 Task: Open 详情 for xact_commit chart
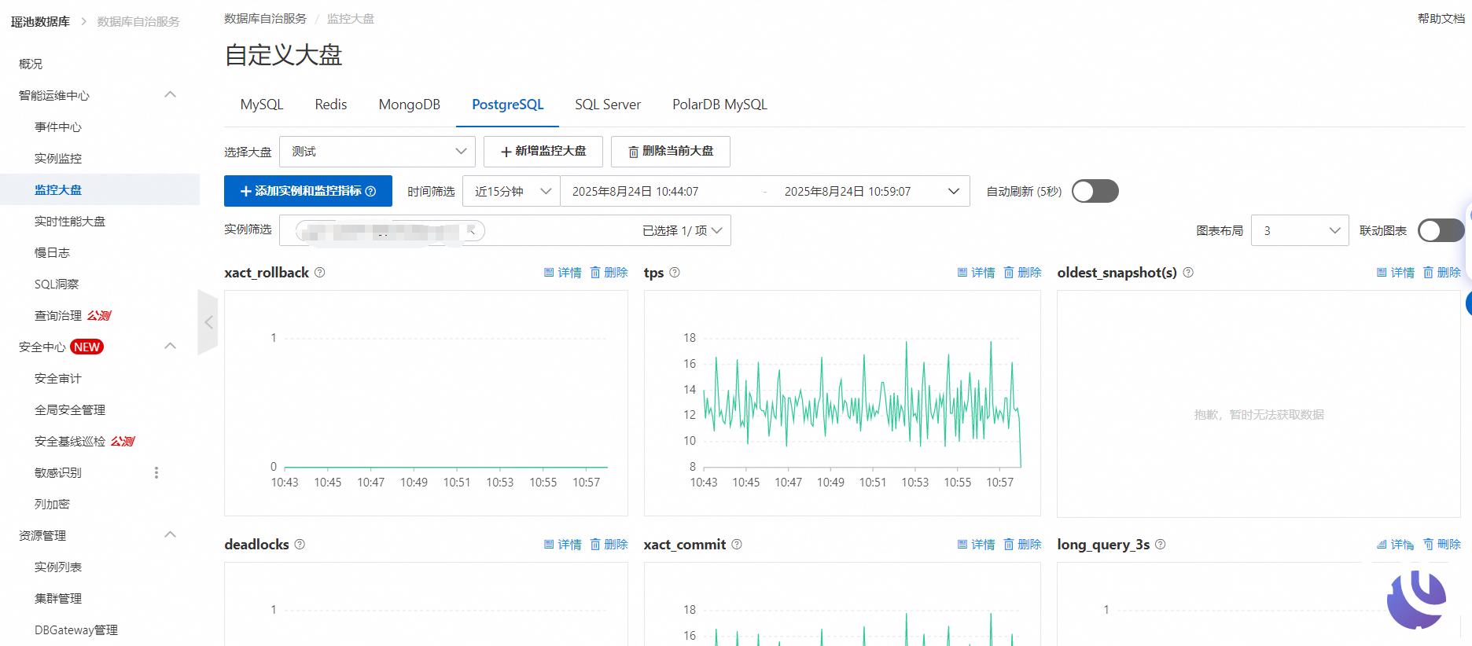pos(977,545)
